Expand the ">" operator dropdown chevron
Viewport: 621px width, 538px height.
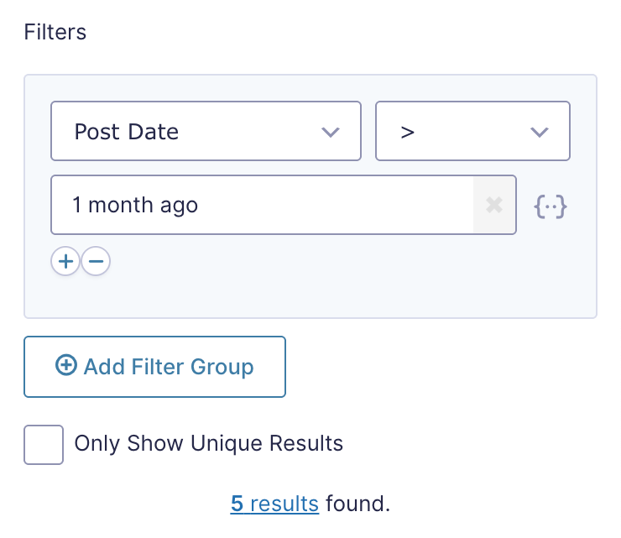540,132
